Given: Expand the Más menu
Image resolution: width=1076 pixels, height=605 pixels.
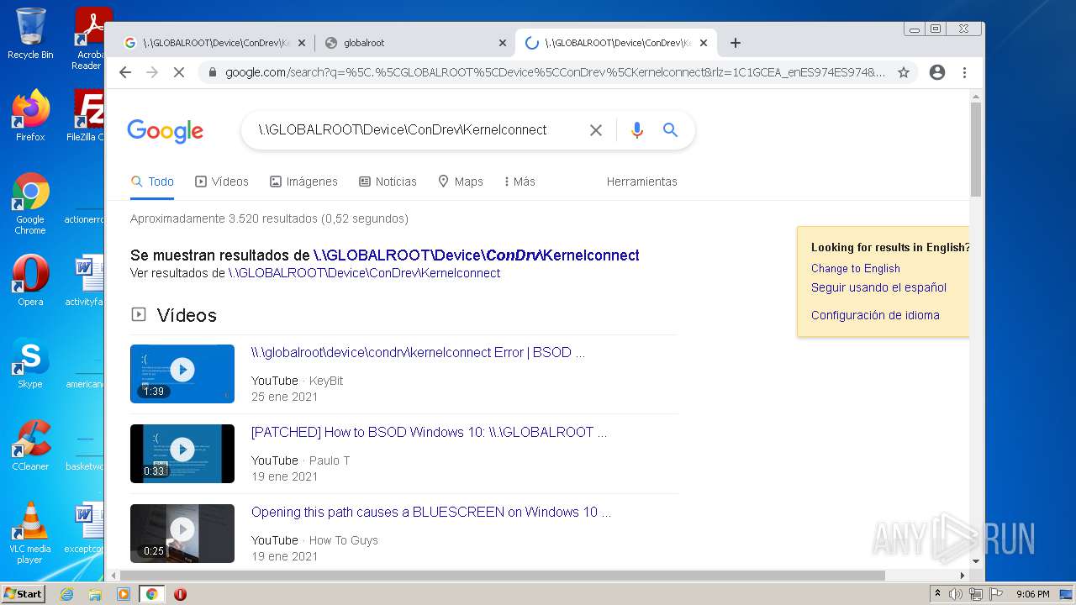Looking at the screenshot, I should pyautogui.click(x=520, y=181).
